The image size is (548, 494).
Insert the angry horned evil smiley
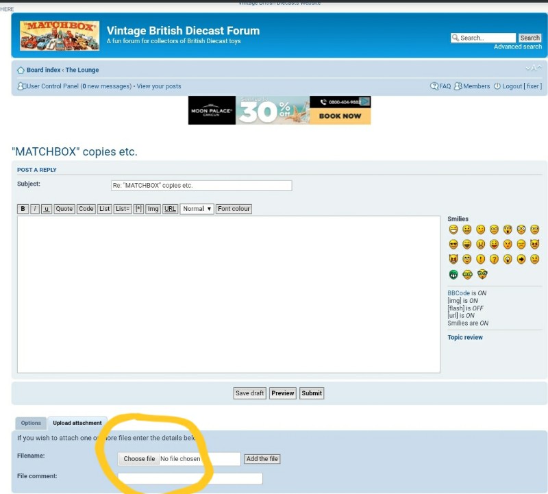(534, 244)
